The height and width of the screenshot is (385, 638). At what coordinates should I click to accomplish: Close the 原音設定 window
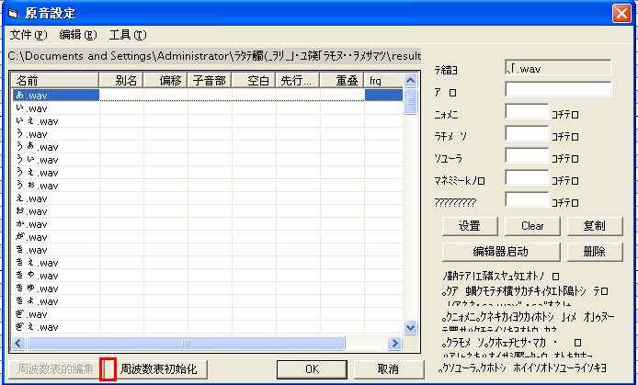(621, 14)
